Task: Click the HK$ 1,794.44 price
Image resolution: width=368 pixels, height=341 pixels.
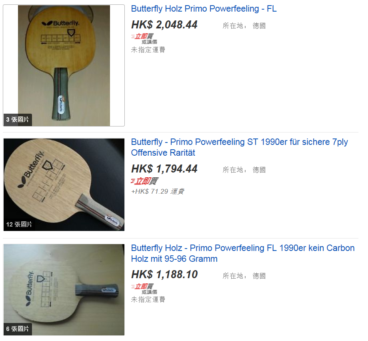Action: (164, 169)
